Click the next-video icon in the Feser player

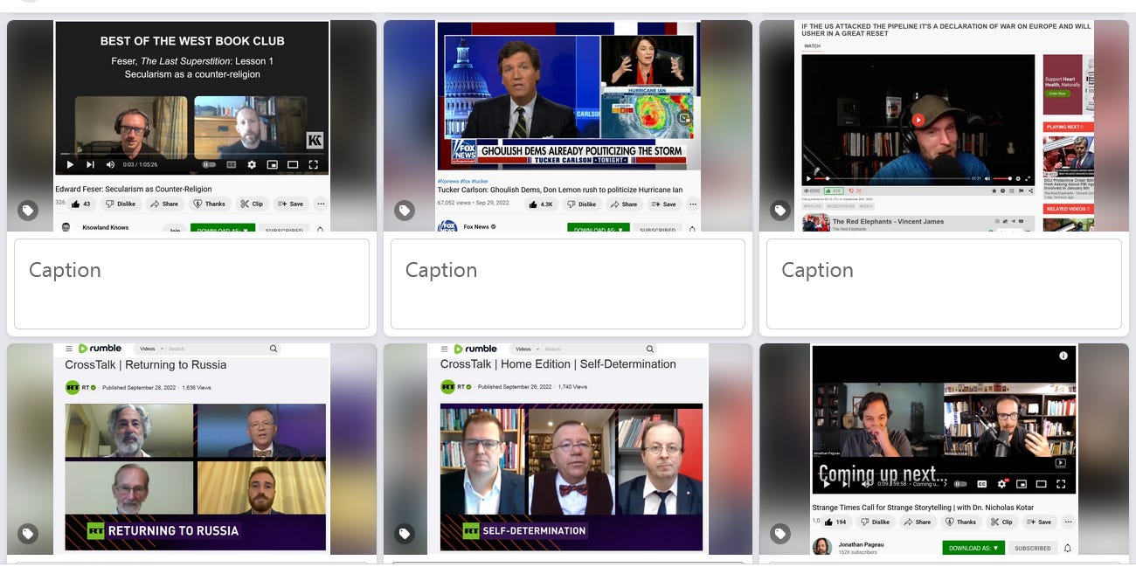pyautogui.click(x=90, y=164)
